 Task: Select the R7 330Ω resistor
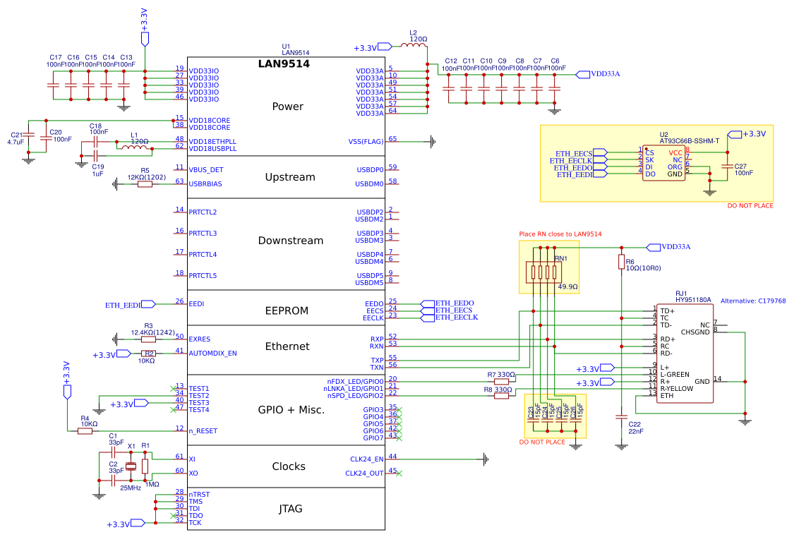(x=501, y=382)
